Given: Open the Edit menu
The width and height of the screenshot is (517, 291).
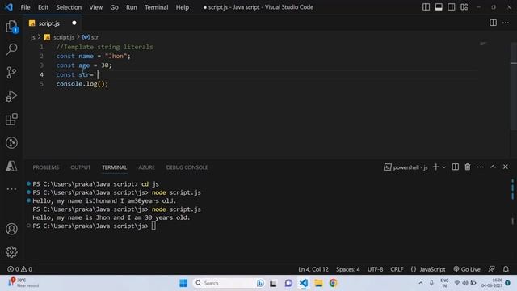Looking at the screenshot, I should point(43,7).
